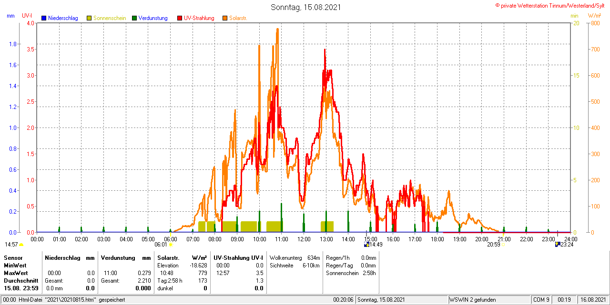Click the Verdunstung max value 0.279

pyautogui.click(x=144, y=273)
